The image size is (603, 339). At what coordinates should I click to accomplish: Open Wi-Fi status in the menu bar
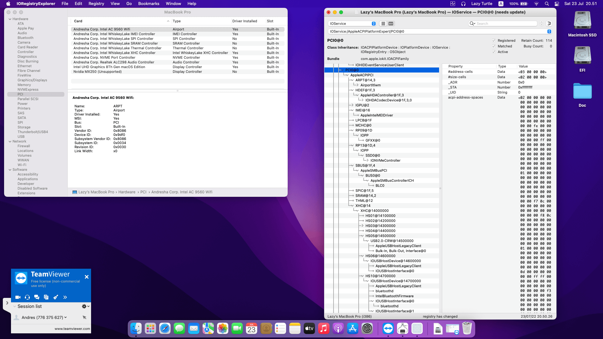536,4
